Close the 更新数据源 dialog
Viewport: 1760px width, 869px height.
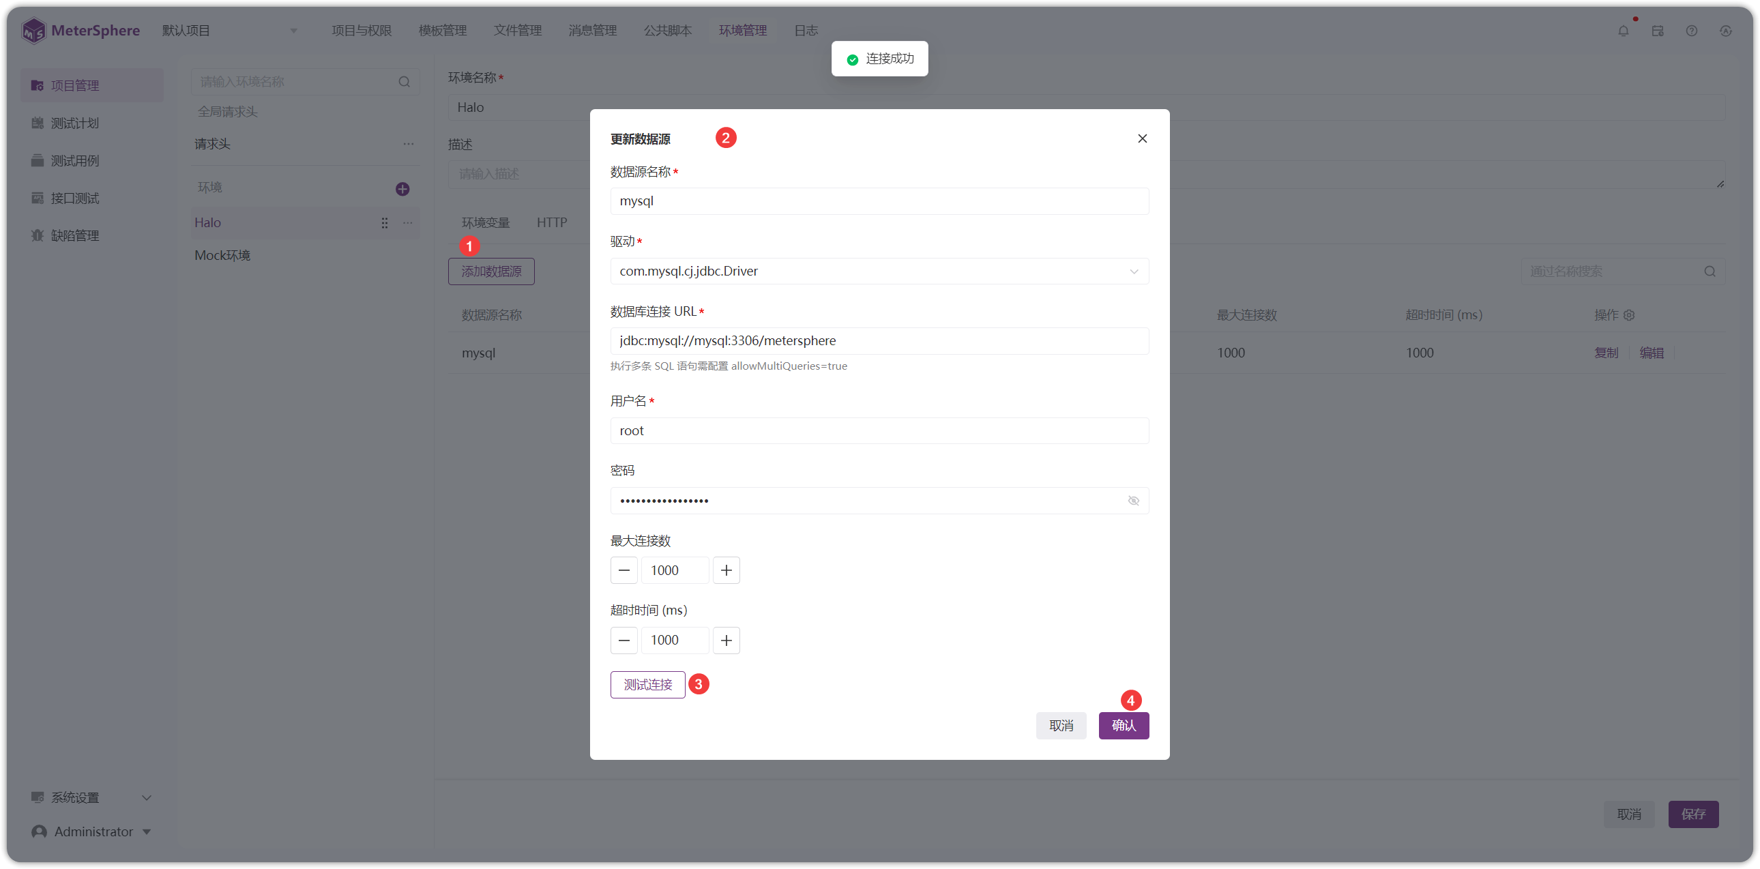coord(1143,138)
